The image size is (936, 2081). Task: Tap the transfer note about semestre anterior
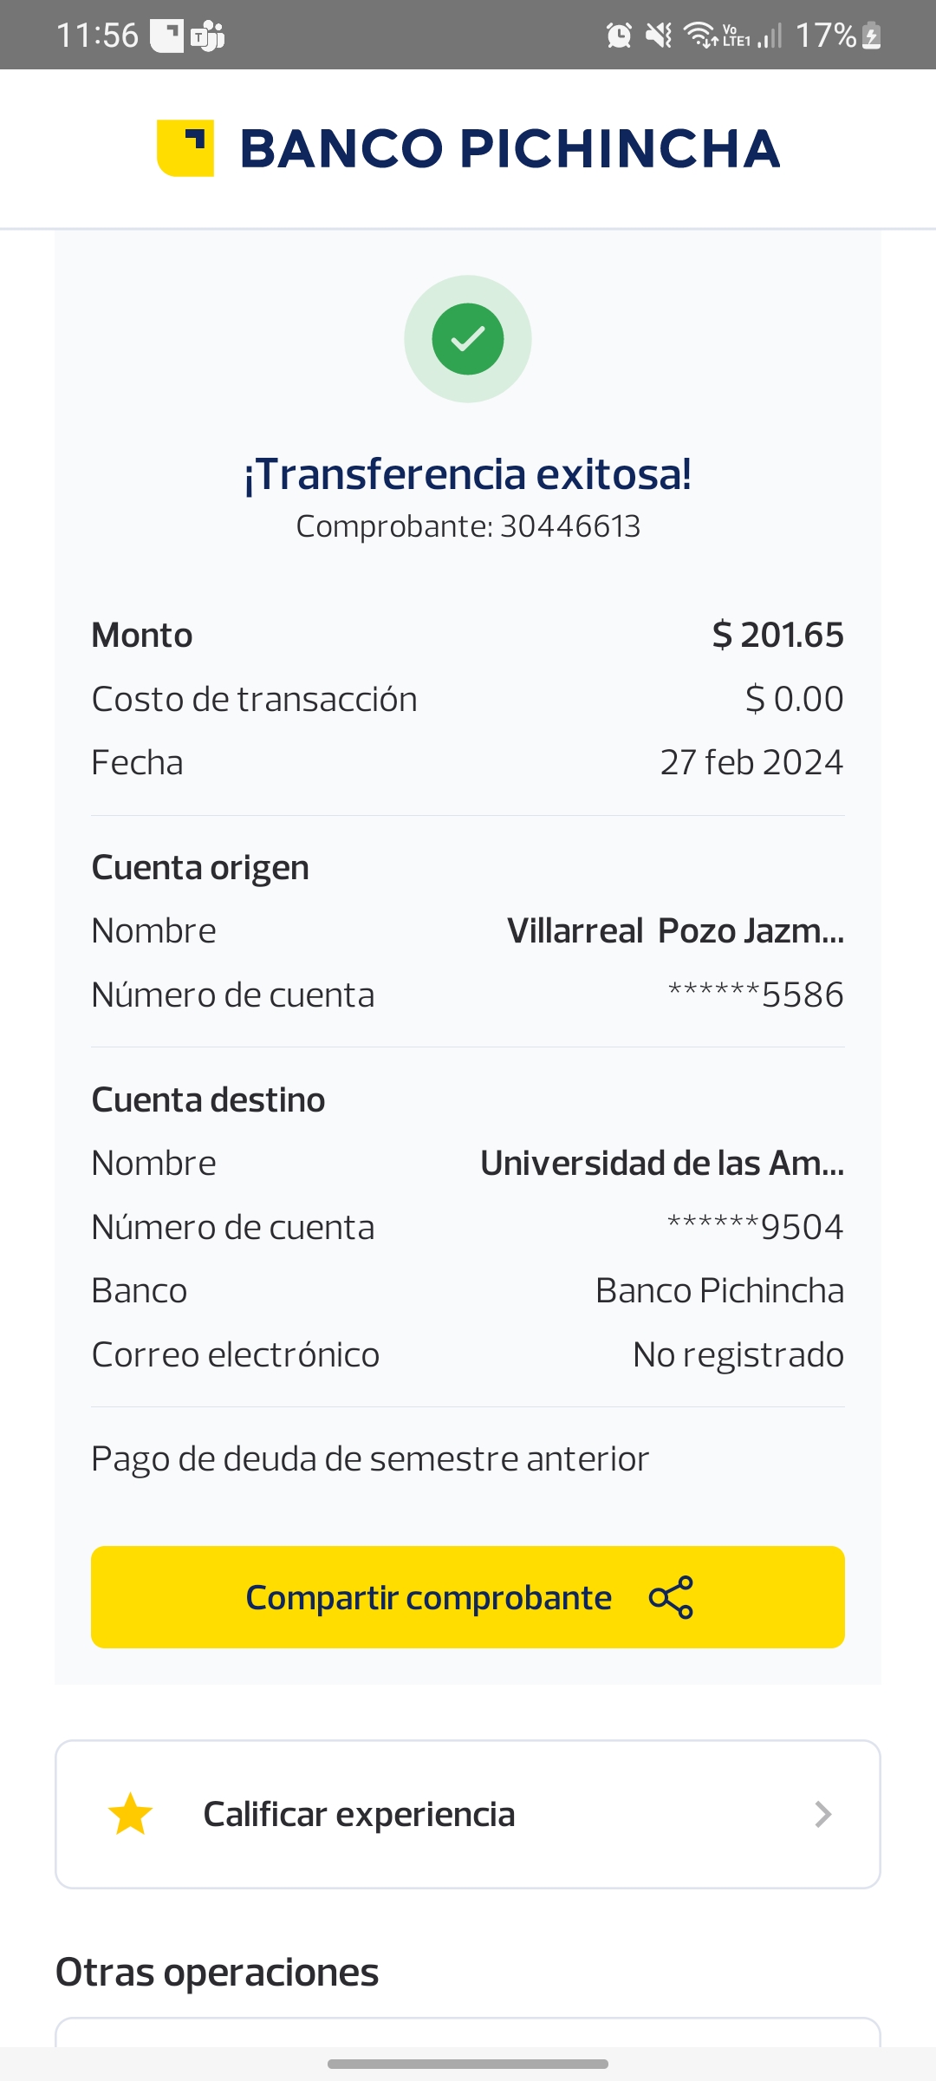pyautogui.click(x=370, y=1459)
